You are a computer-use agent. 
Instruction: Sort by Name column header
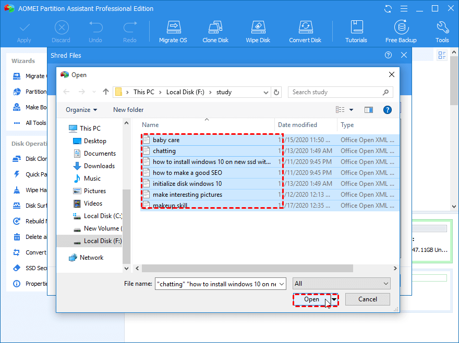point(207,125)
